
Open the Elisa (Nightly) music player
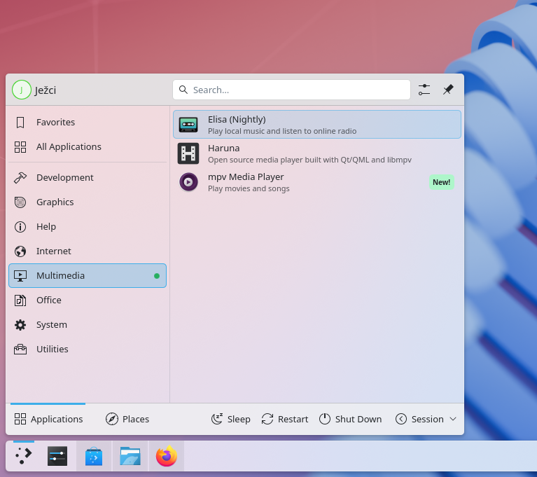pyautogui.click(x=316, y=125)
